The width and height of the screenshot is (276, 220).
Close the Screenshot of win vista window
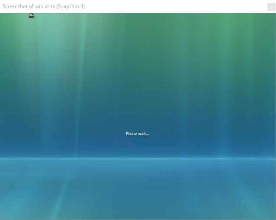coord(271,7)
